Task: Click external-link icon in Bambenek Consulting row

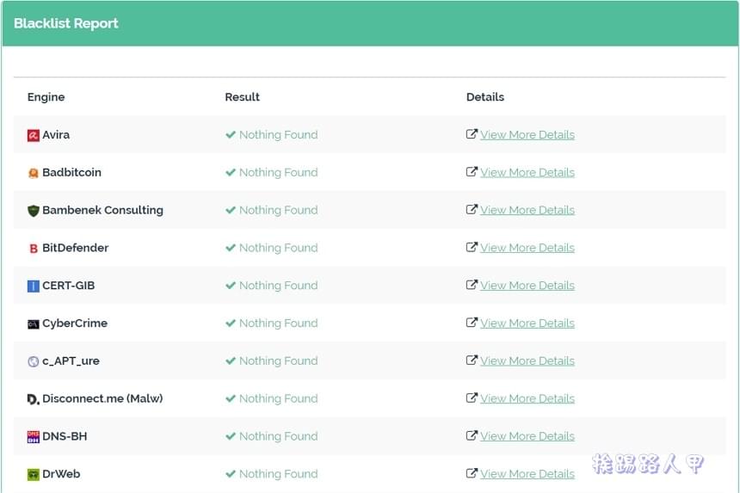Action: (x=472, y=209)
